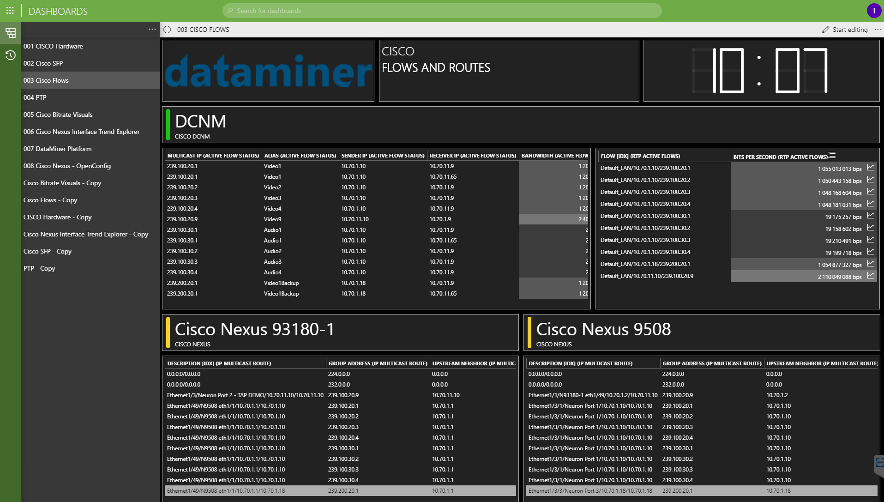Select the 2 110 049 088 bps value

tap(840, 277)
